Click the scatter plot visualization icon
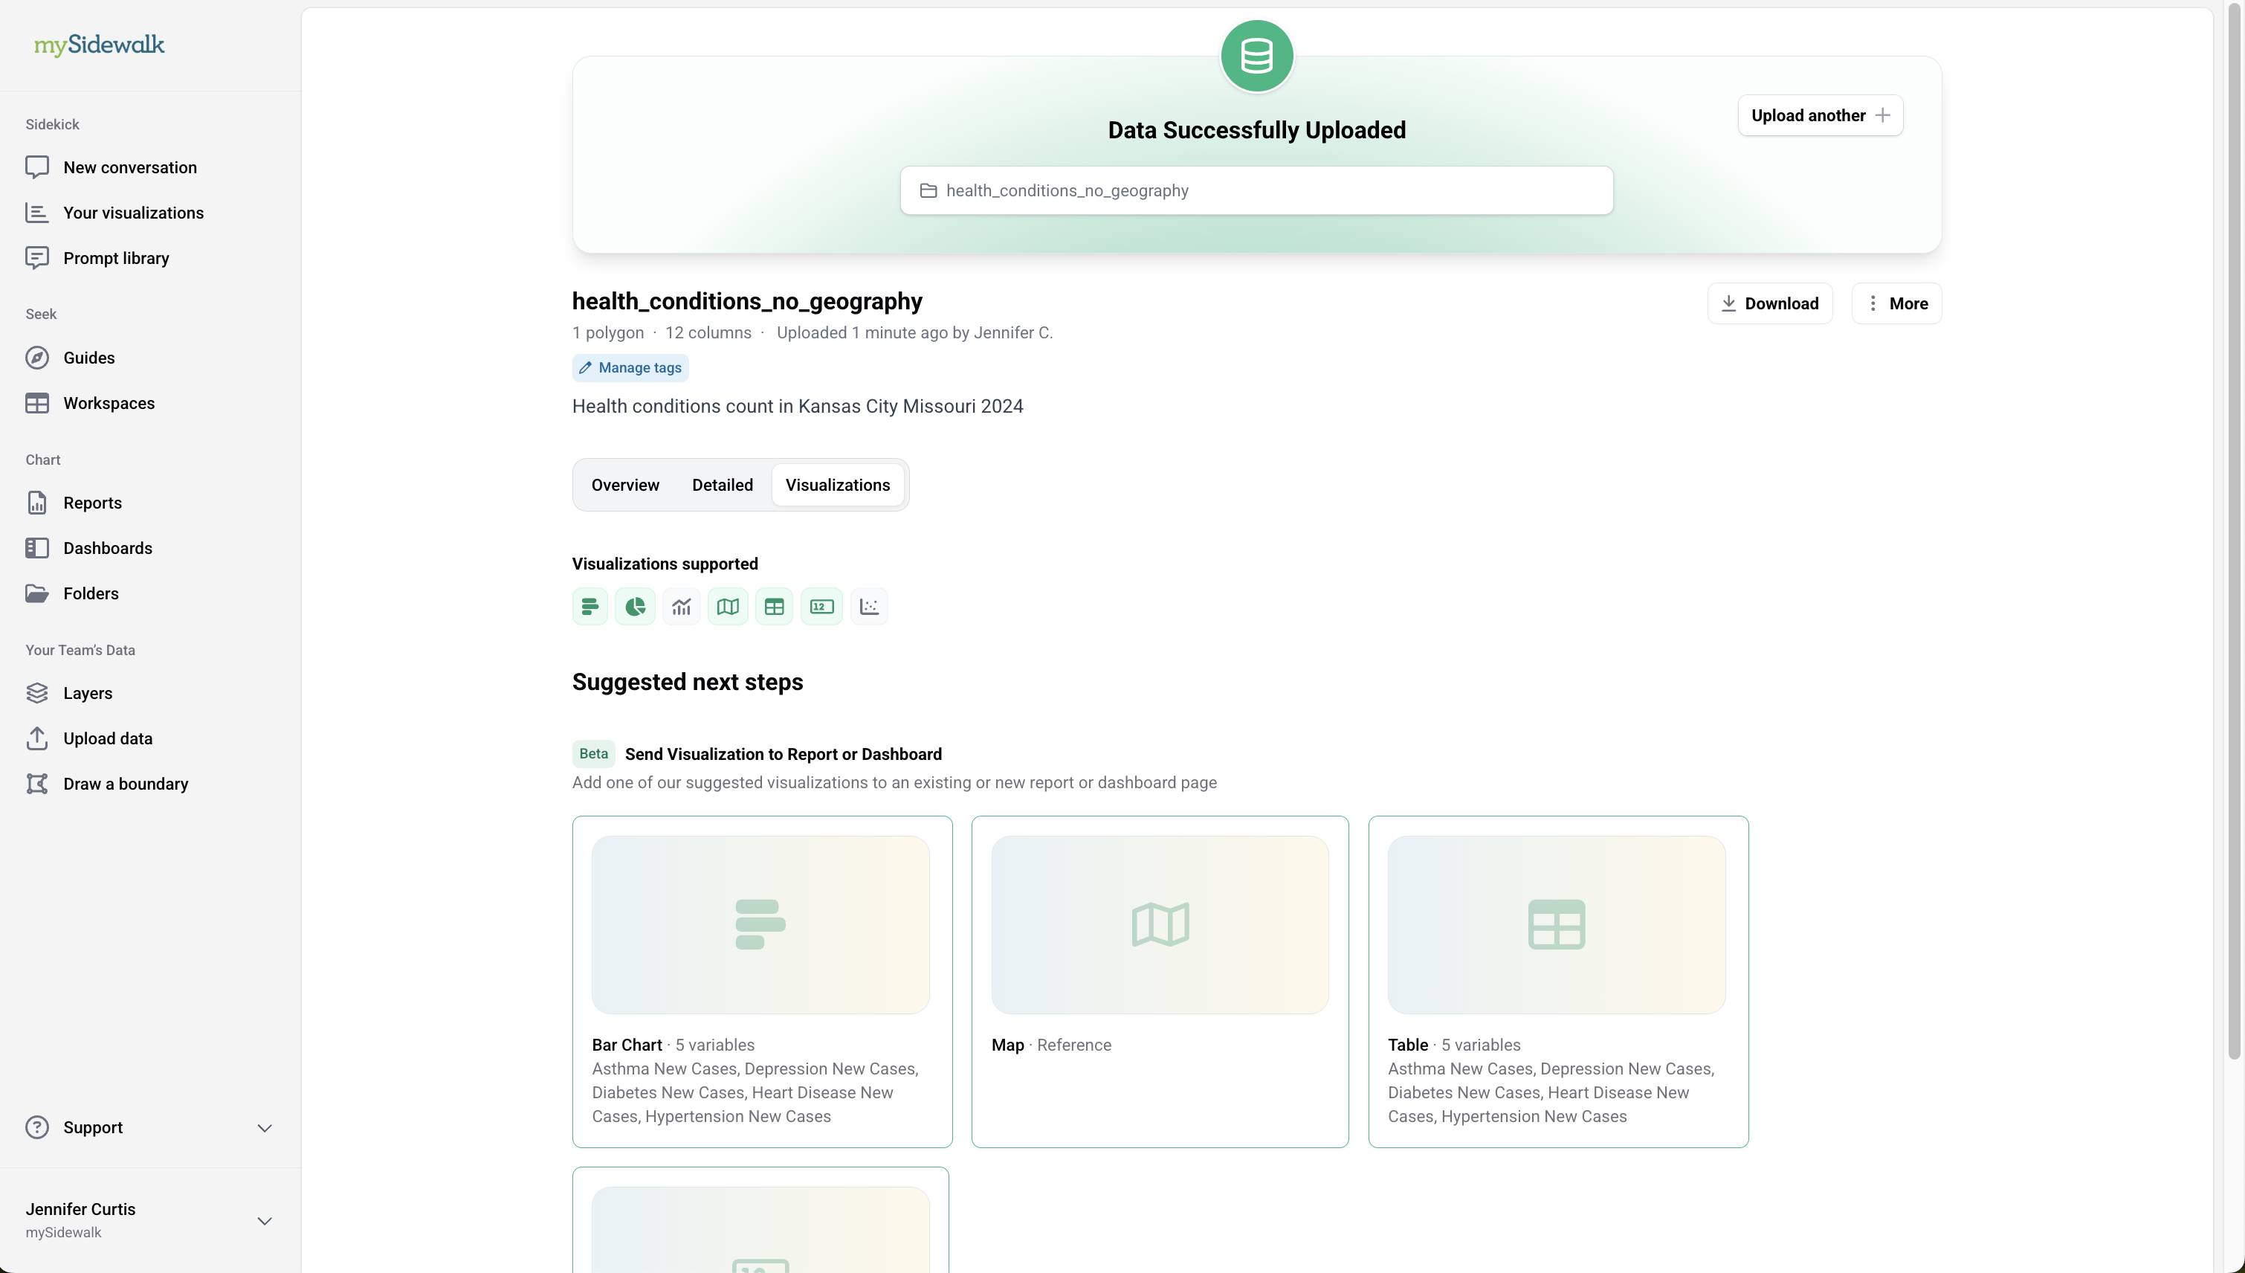This screenshot has height=1273, width=2245. (x=869, y=606)
